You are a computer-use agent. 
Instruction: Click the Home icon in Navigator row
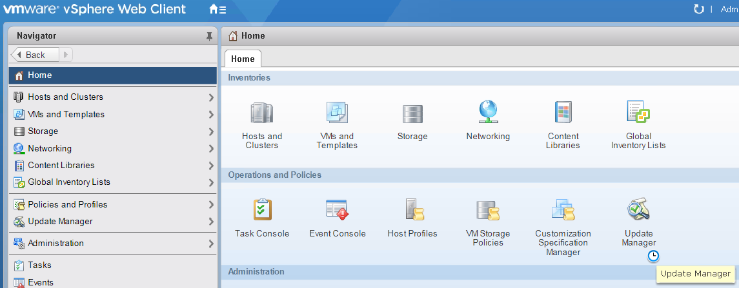pyautogui.click(x=19, y=75)
